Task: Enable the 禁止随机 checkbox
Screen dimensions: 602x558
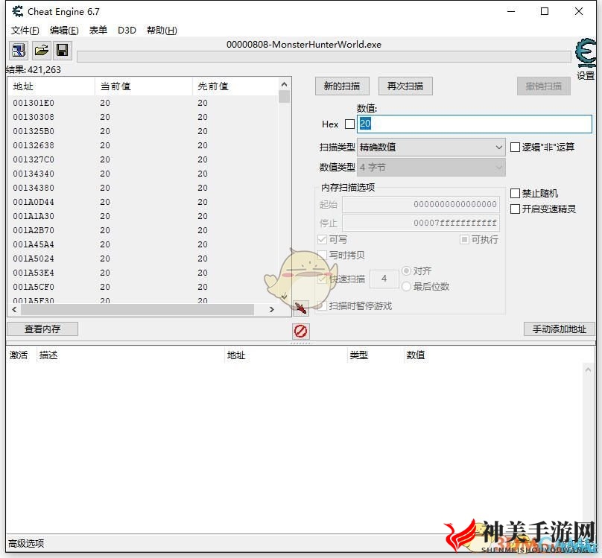Action: [x=516, y=193]
